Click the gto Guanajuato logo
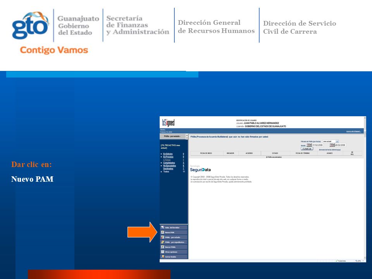The image size is (372, 279). 30,26
